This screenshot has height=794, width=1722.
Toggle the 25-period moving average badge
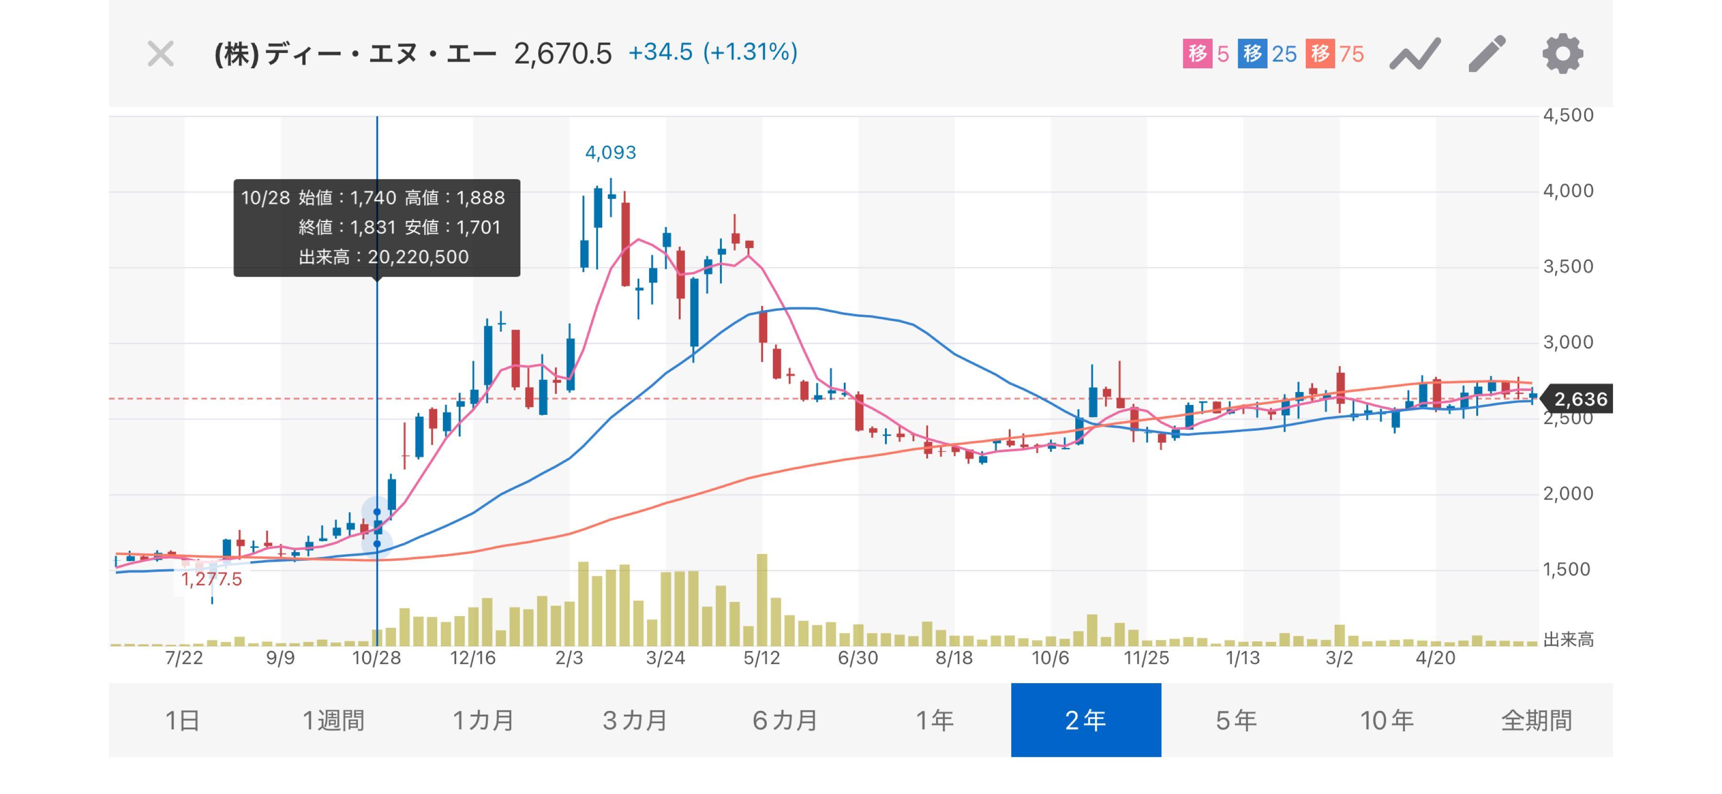coord(1268,54)
